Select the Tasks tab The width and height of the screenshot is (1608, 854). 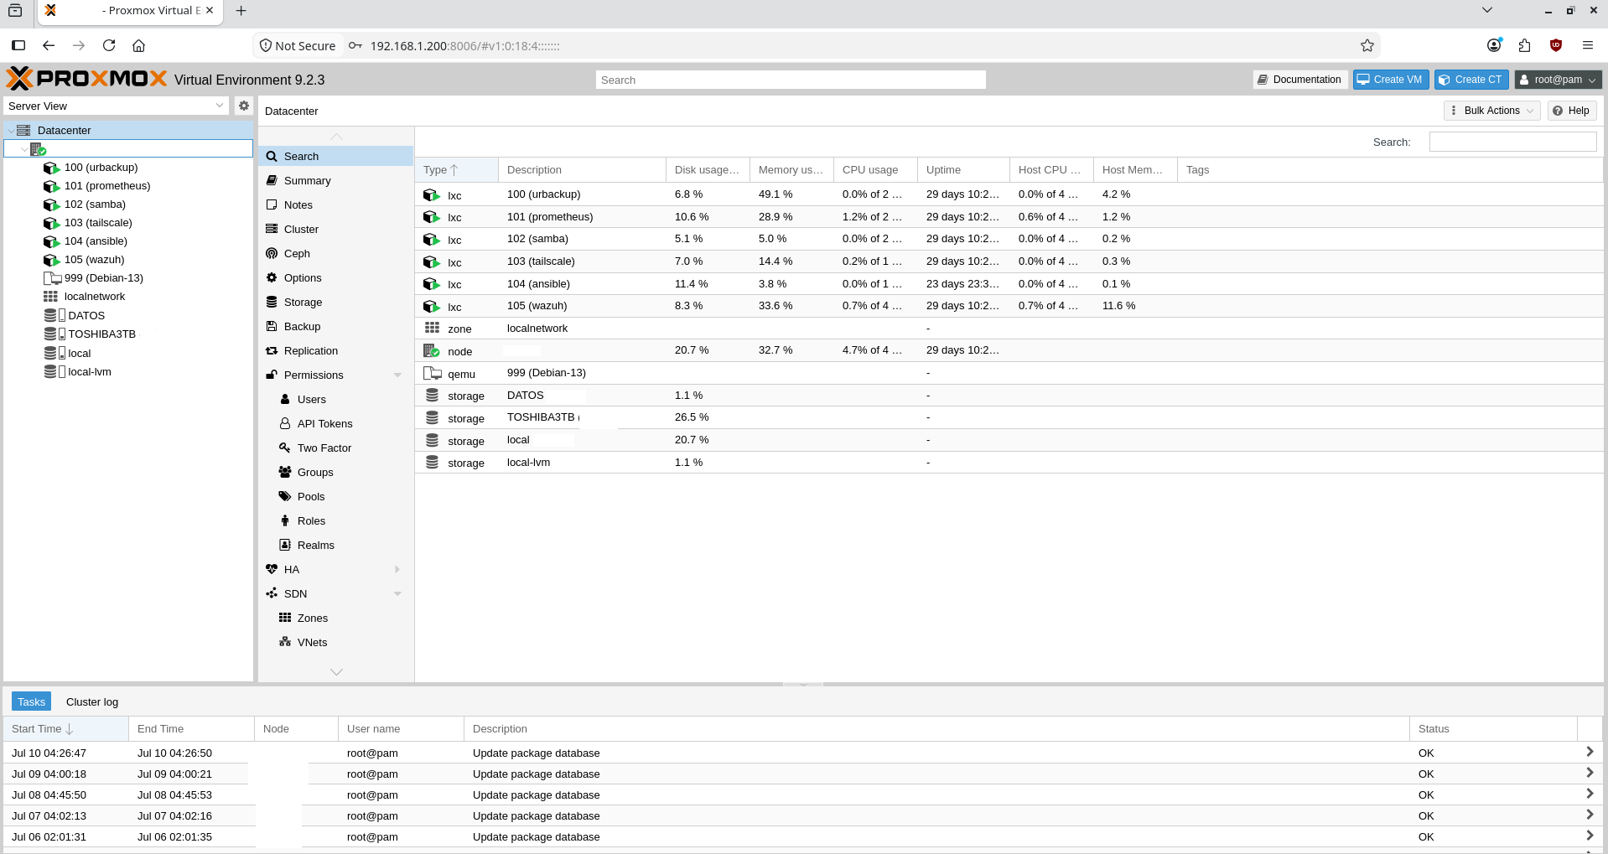pos(31,701)
